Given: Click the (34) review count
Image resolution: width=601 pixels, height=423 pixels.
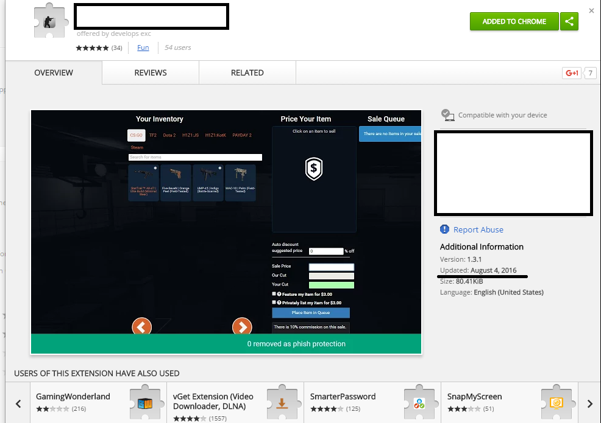Looking at the screenshot, I should coord(116,48).
